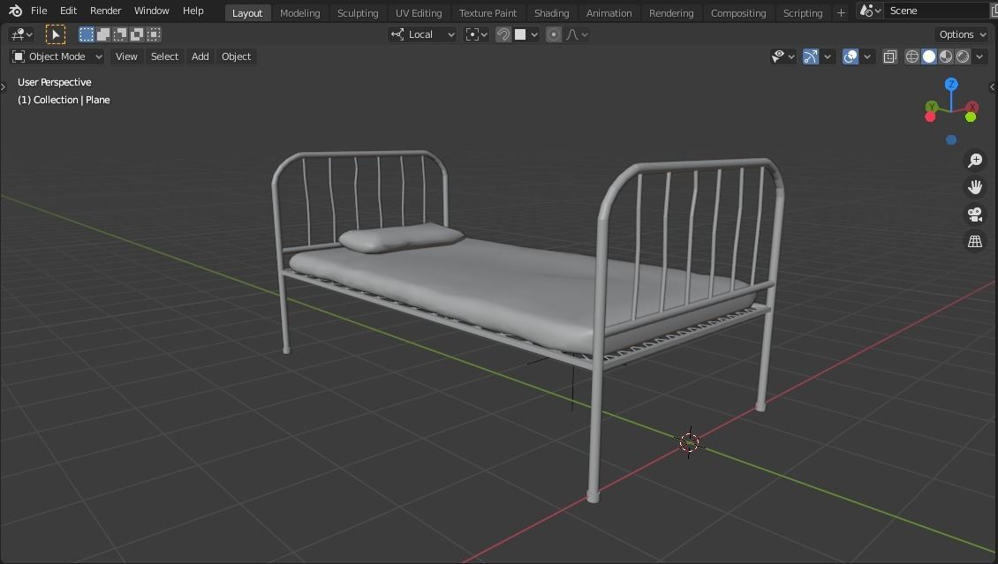The image size is (998, 564).
Task: Switch to the Layout workspace tab
Action: [247, 12]
